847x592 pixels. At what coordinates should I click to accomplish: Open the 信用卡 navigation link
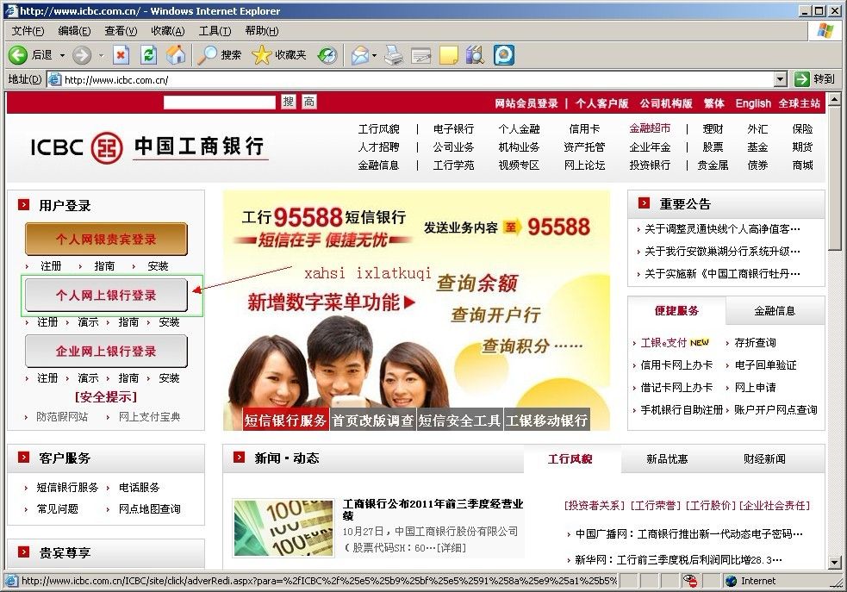pyautogui.click(x=584, y=128)
